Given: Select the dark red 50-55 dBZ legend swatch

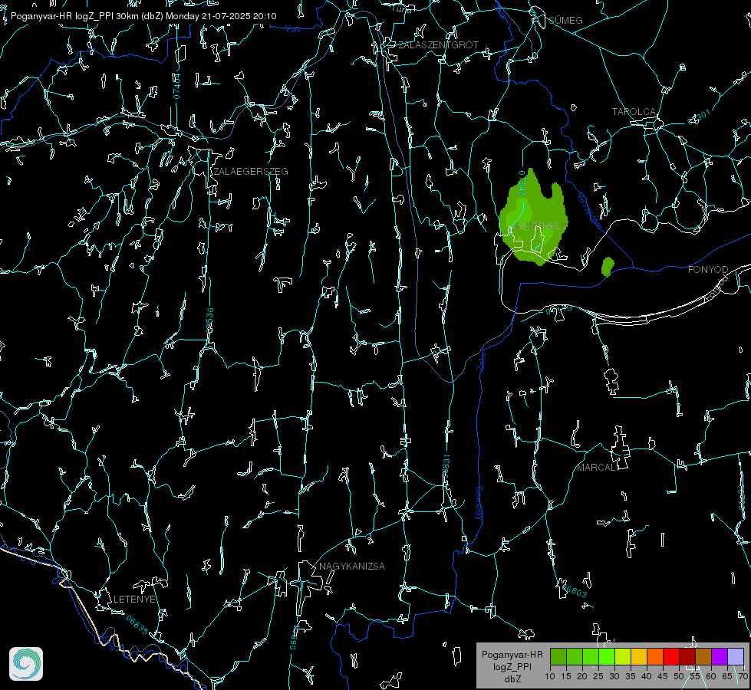Looking at the screenshot, I should (x=687, y=656).
